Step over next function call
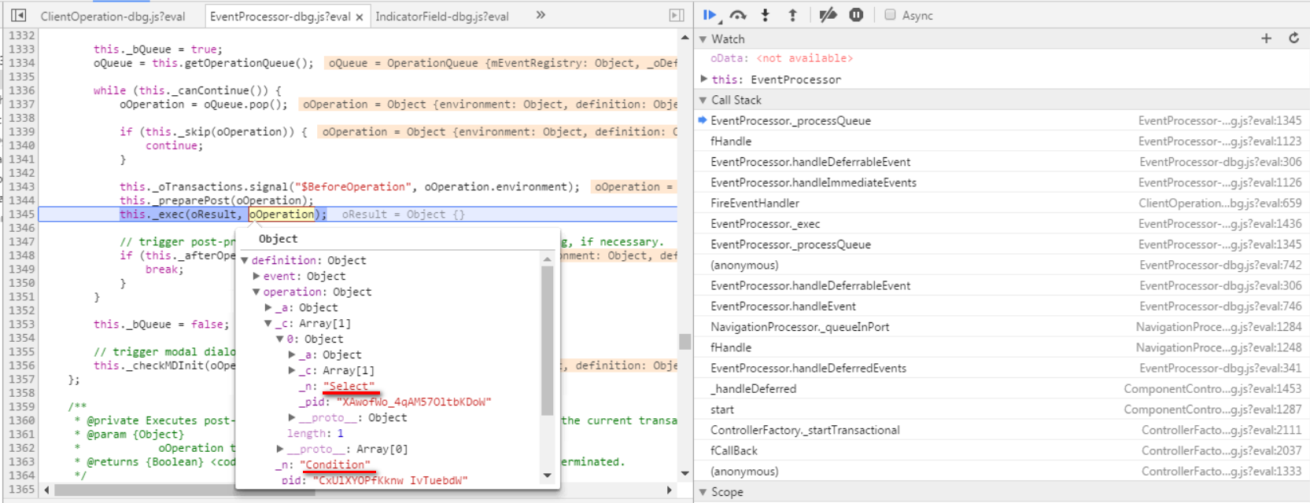This screenshot has height=503, width=1310. coord(738,15)
